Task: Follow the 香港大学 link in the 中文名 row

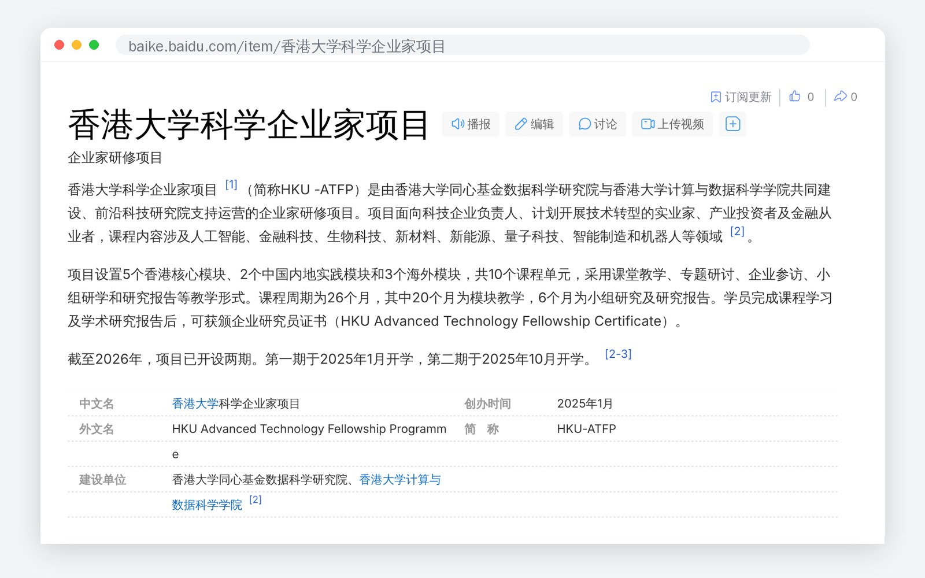Action: [x=195, y=404]
